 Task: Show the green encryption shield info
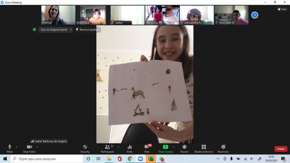click(x=34, y=30)
